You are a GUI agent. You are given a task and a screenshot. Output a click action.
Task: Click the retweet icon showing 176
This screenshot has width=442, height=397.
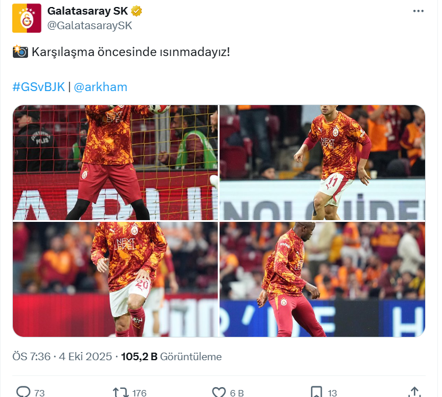point(120,392)
